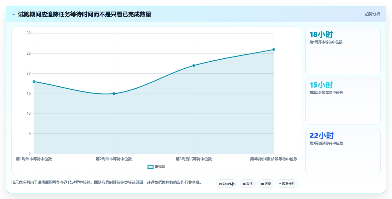This screenshot has width=392, height=199.
Task: Click the footnote starting 该示意序列用于说明
Action: coord(106,183)
